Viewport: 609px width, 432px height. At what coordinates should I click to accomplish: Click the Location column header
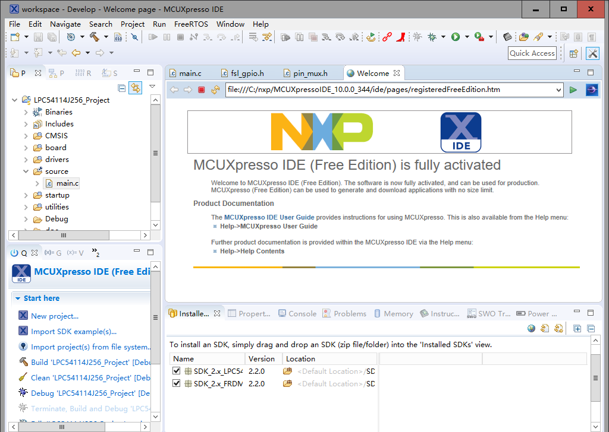[x=329, y=359]
